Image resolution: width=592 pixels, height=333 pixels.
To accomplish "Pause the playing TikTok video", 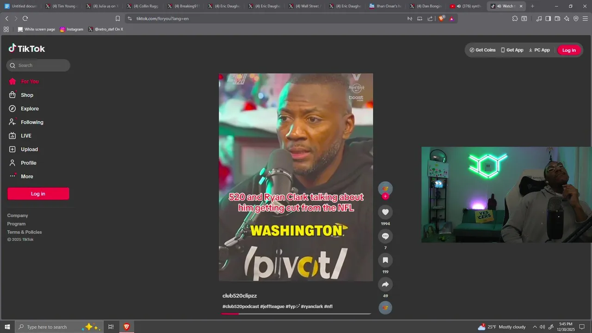I will coord(296,177).
